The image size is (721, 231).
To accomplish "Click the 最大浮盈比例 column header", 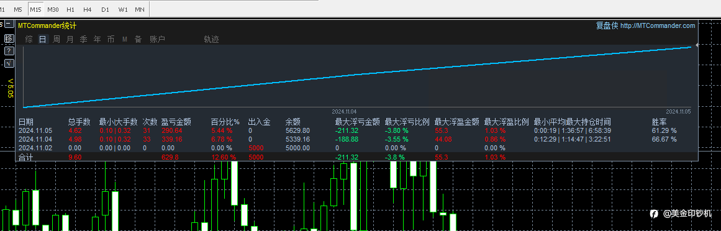I will pyautogui.click(x=507, y=122).
